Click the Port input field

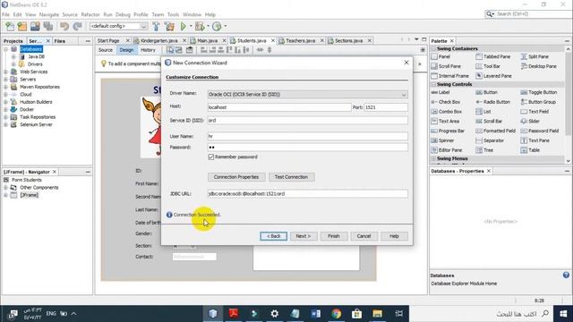(386, 107)
